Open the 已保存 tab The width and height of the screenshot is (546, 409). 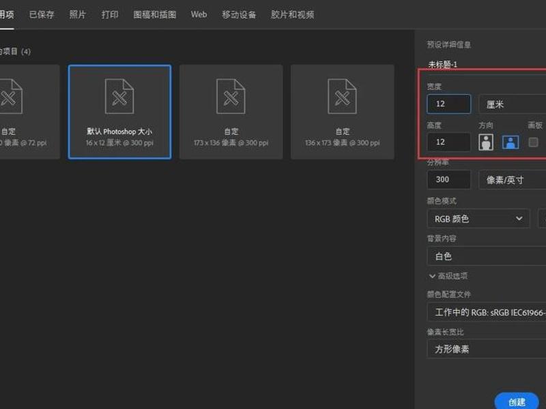(x=42, y=14)
